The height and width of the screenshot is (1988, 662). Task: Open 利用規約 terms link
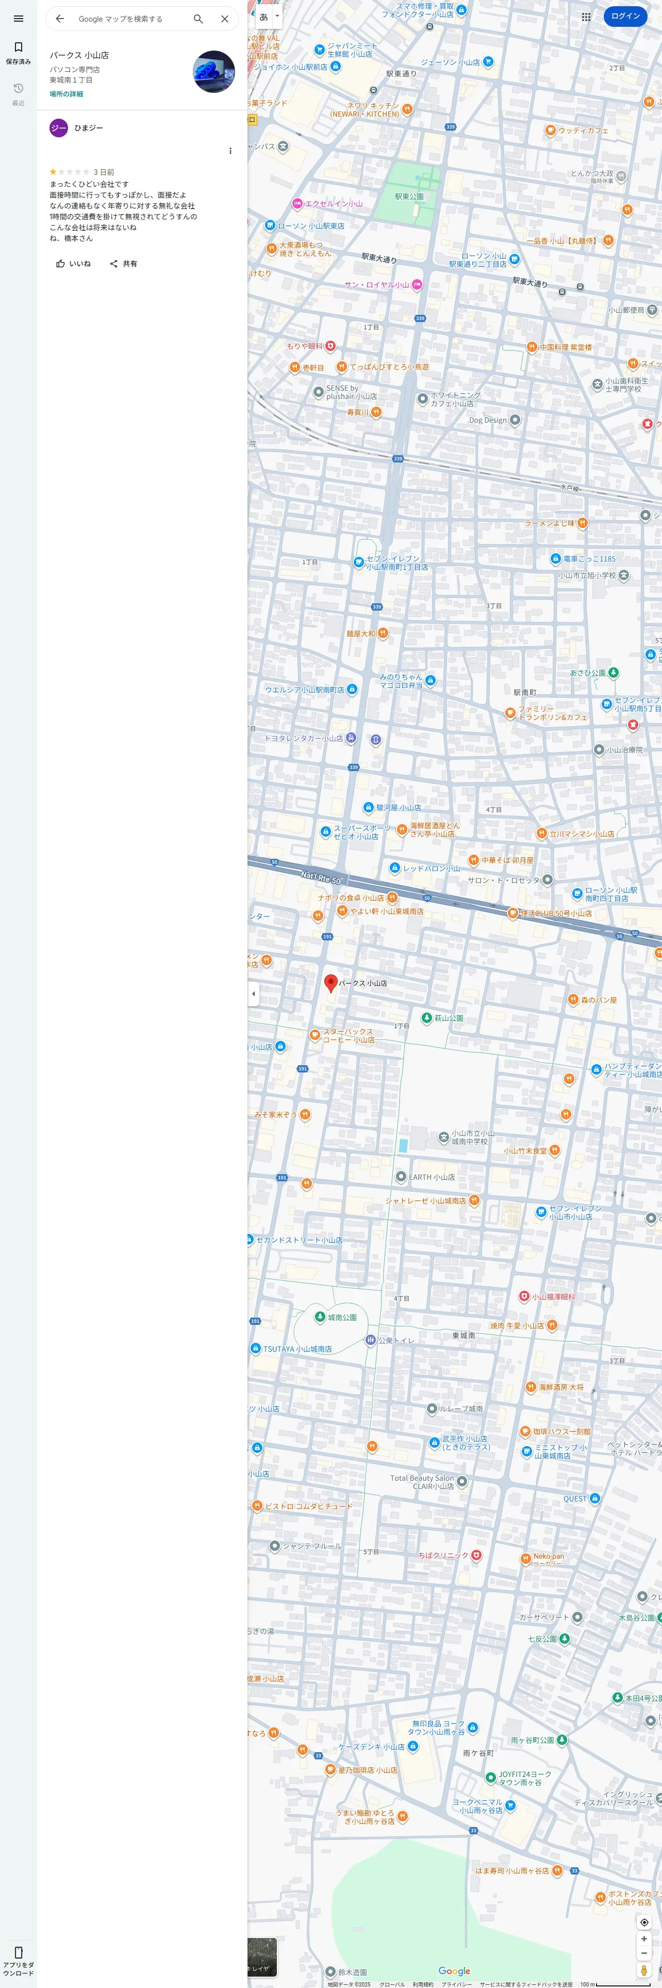click(x=422, y=1984)
